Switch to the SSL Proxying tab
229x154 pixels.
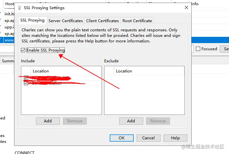click(32, 20)
